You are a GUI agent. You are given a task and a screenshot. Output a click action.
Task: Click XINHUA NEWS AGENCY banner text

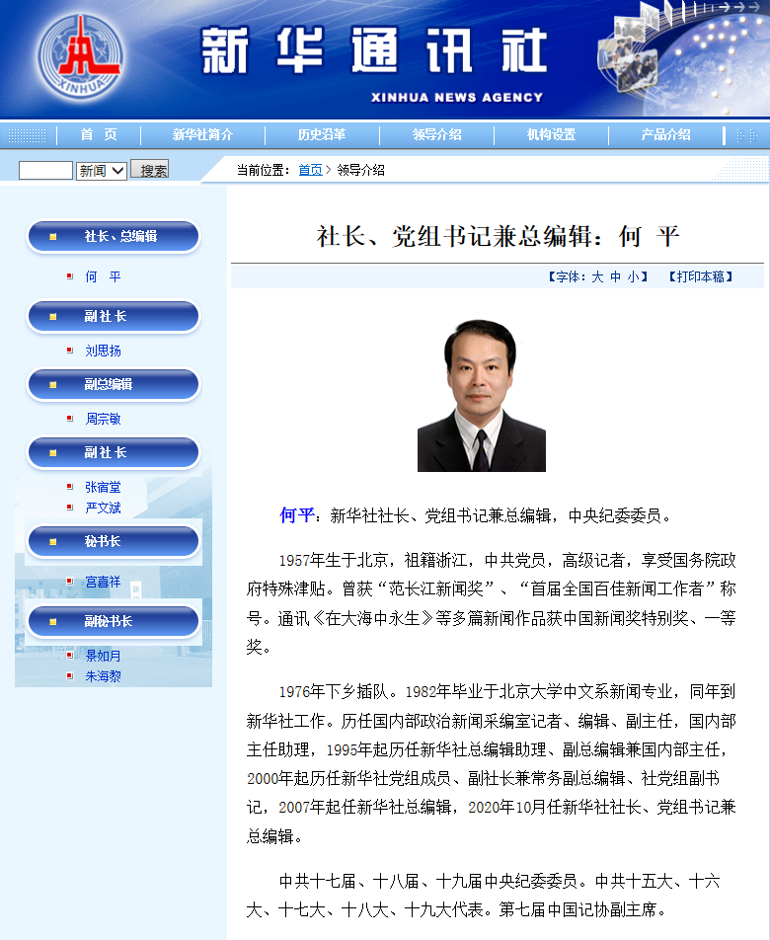coord(457,97)
